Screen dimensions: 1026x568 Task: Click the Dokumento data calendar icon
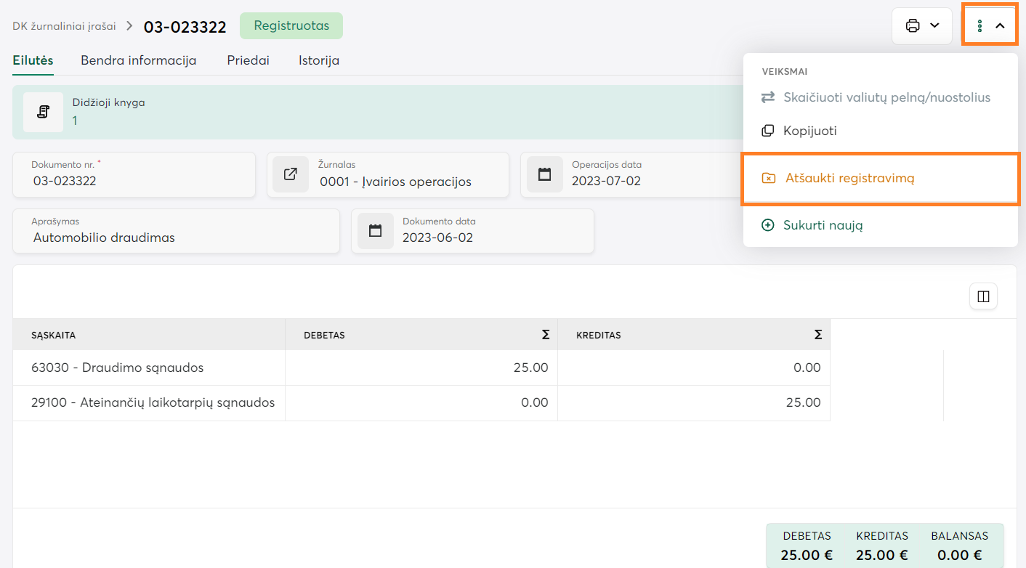coord(375,231)
